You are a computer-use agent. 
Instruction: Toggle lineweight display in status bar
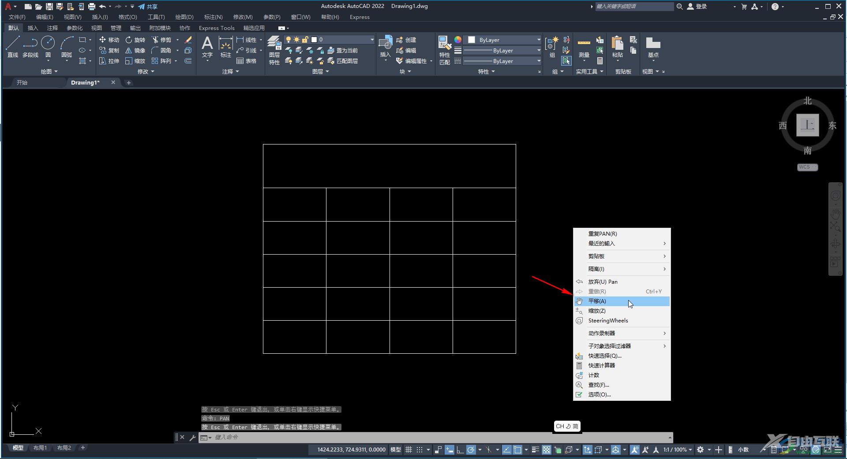pyautogui.click(x=535, y=450)
